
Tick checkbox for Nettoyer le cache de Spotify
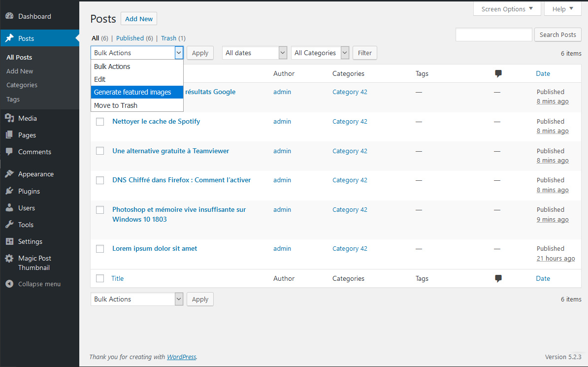click(100, 122)
